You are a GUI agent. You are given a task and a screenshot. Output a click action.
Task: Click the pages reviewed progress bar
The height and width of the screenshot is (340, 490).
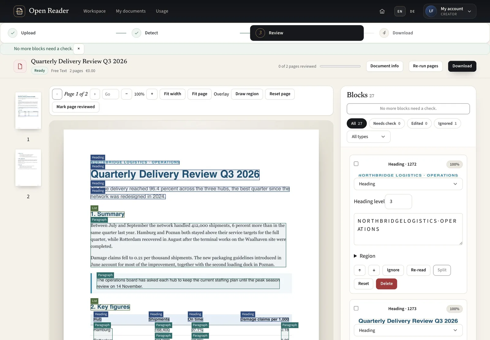tap(340, 66)
